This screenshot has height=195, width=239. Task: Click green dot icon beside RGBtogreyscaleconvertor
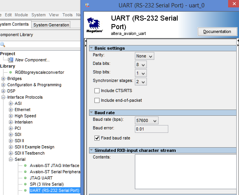pyautogui.click(x=10, y=72)
